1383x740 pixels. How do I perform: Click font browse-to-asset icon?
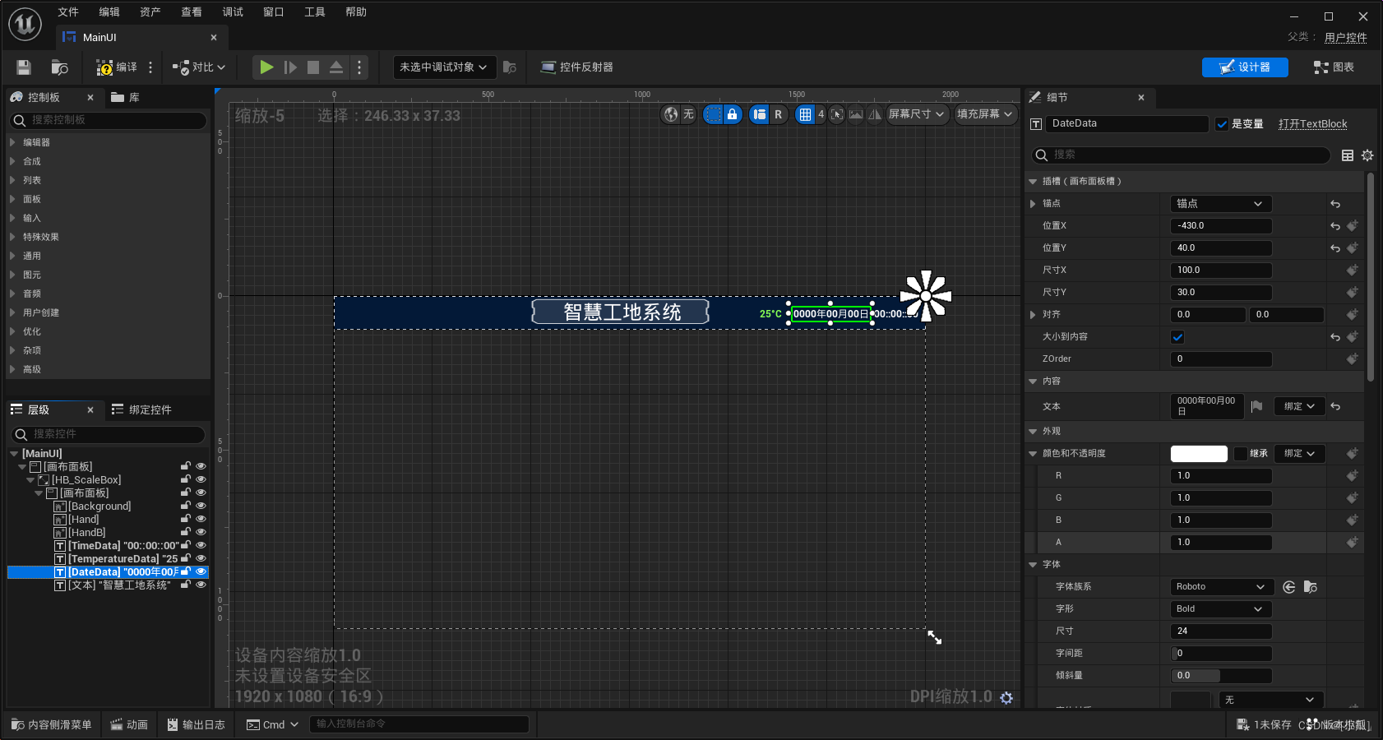point(1311,587)
